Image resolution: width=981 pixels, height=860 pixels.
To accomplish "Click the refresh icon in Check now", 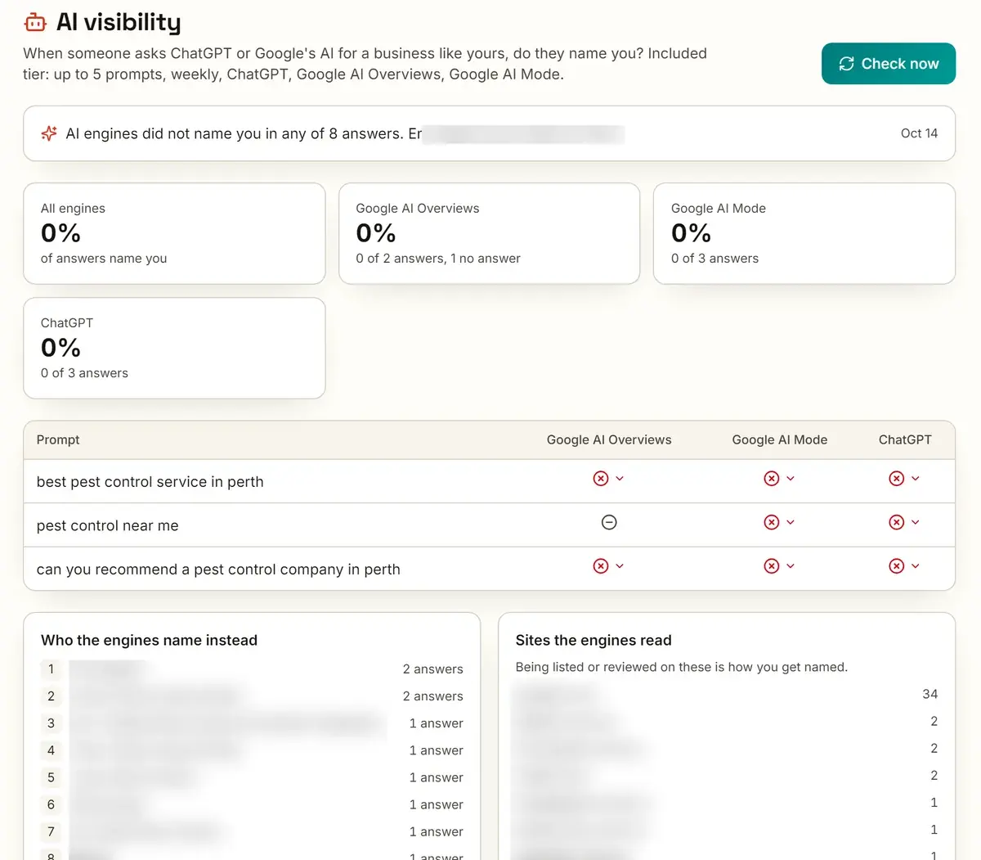I will click(846, 64).
